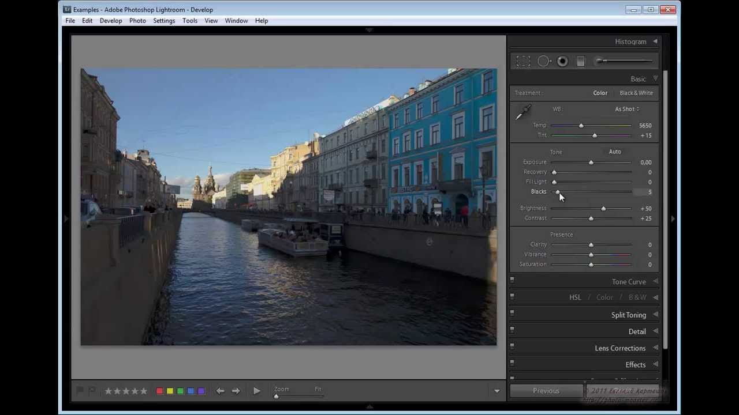739x415 pixels.
Task: Flag photo as picked in toolbar
Action: (x=80, y=391)
